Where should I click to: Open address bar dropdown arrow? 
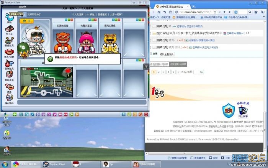[x=220, y=12]
